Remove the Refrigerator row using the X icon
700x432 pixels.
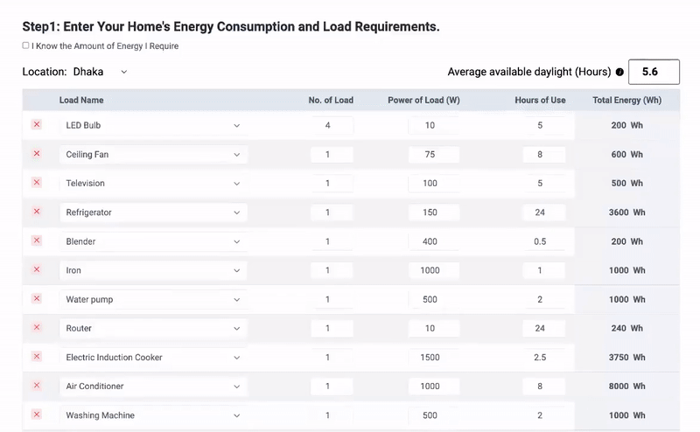(x=37, y=212)
